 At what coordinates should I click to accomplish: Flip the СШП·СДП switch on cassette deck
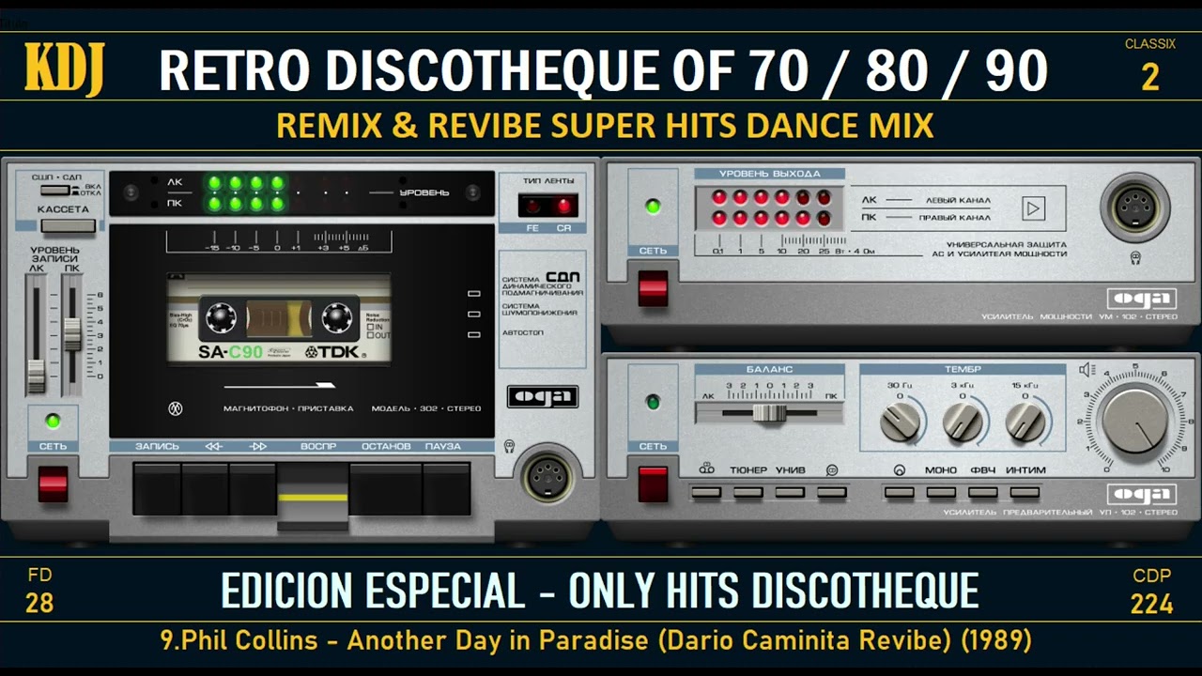(56, 190)
